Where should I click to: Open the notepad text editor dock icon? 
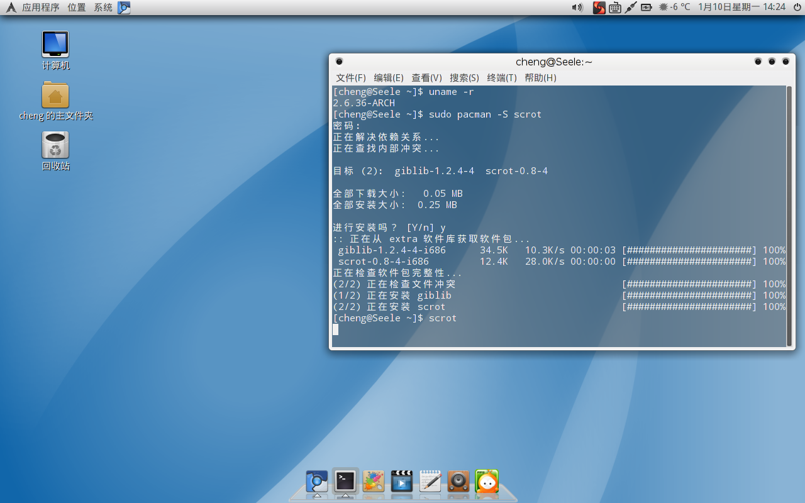tap(430, 482)
